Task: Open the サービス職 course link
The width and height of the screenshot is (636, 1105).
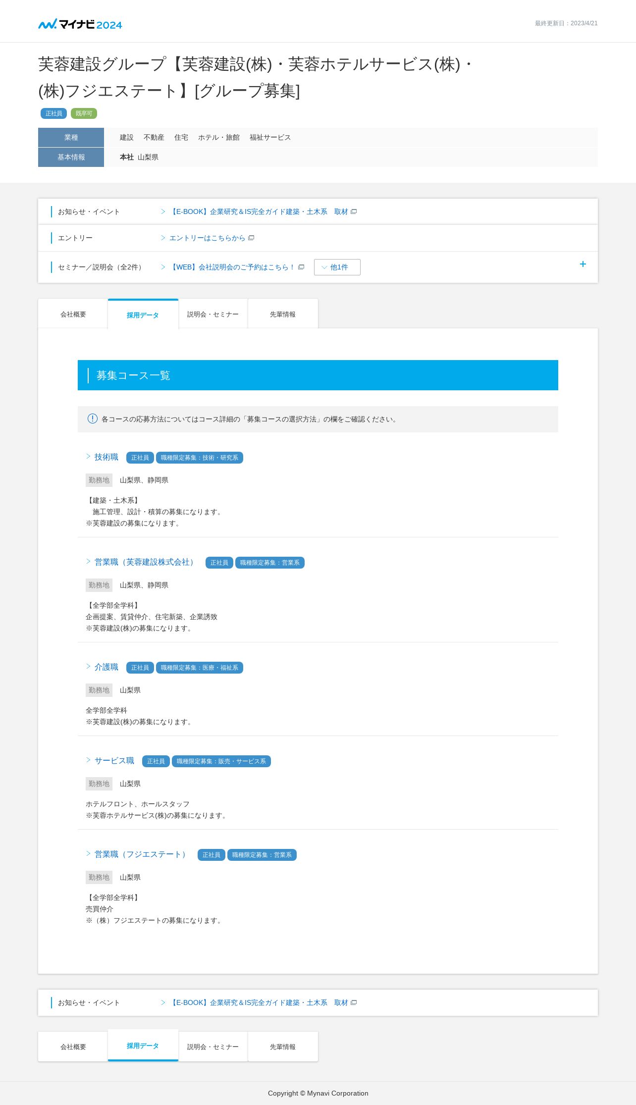Action: 114,761
